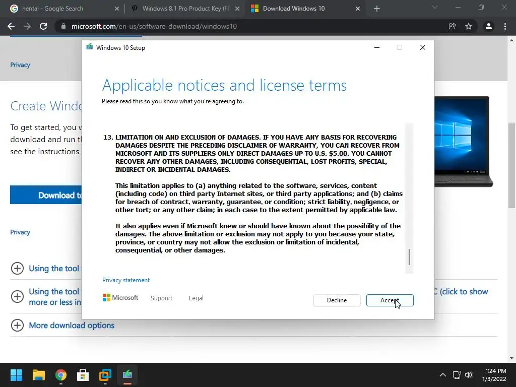The height and width of the screenshot is (387, 516).
Task: Click the page scrollbar down arrow
Action: point(511,358)
